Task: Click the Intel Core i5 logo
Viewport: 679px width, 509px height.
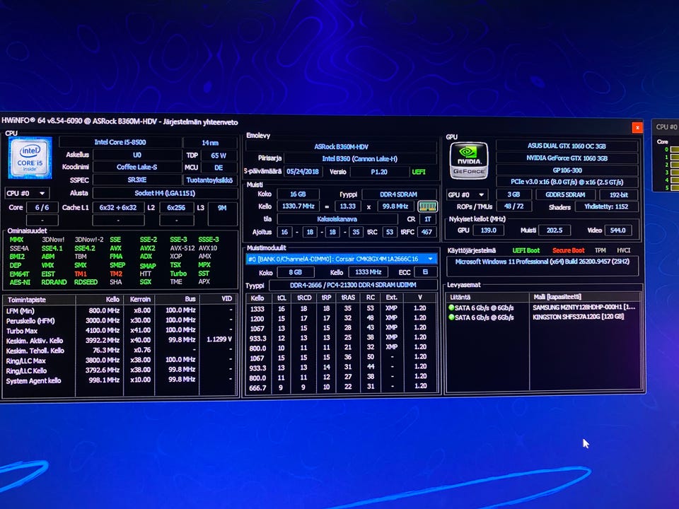Action: pos(30,158)
